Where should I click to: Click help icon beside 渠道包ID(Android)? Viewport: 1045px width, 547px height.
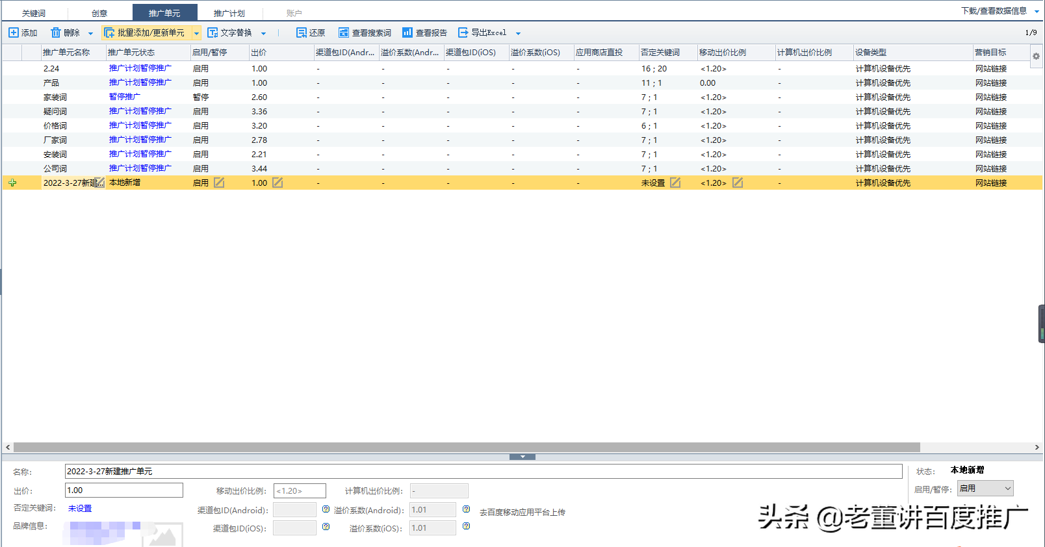coord(326,509)
